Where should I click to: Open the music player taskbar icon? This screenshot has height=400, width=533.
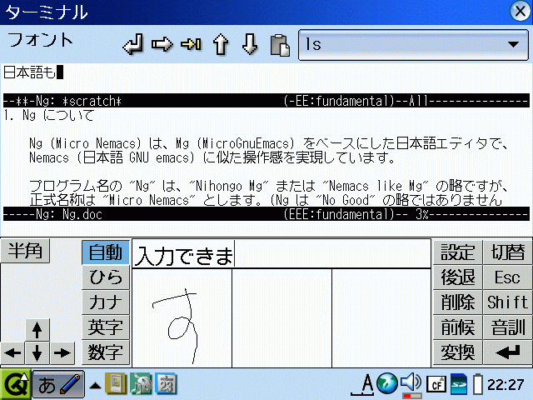141,383
